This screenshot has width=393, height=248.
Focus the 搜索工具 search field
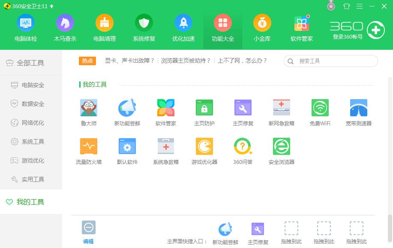[331, 61]
